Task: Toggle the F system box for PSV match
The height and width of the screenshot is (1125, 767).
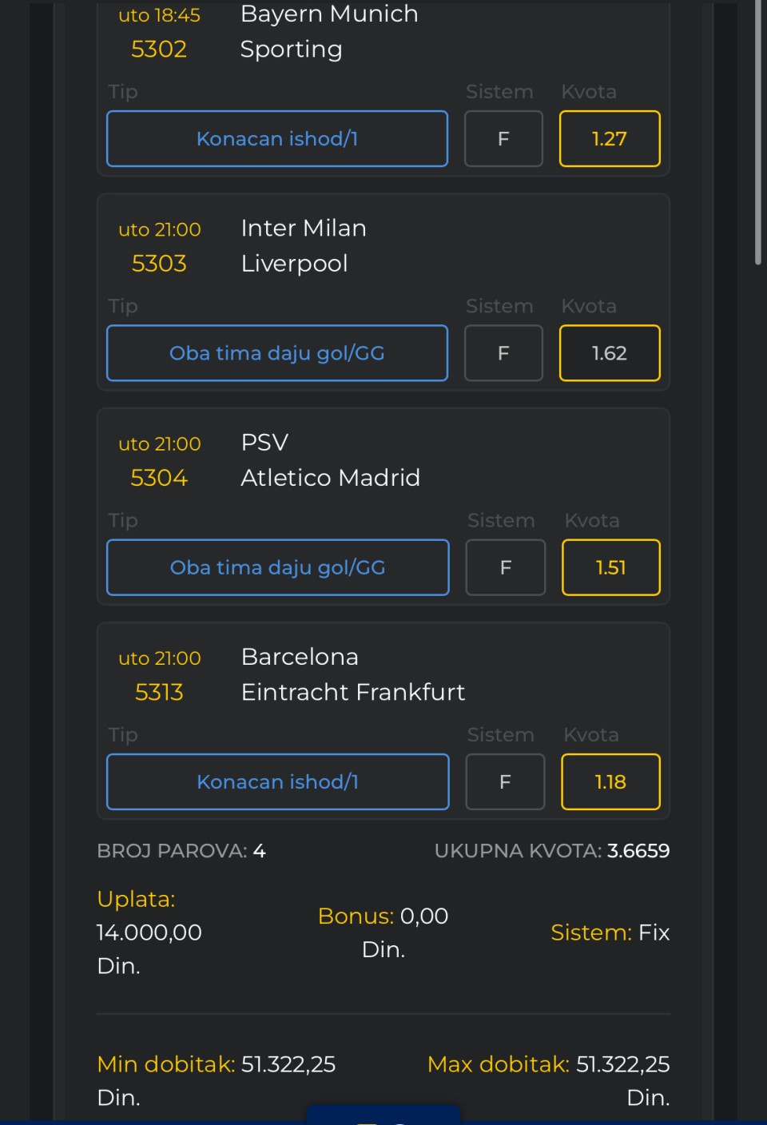Action: (505, 567)
